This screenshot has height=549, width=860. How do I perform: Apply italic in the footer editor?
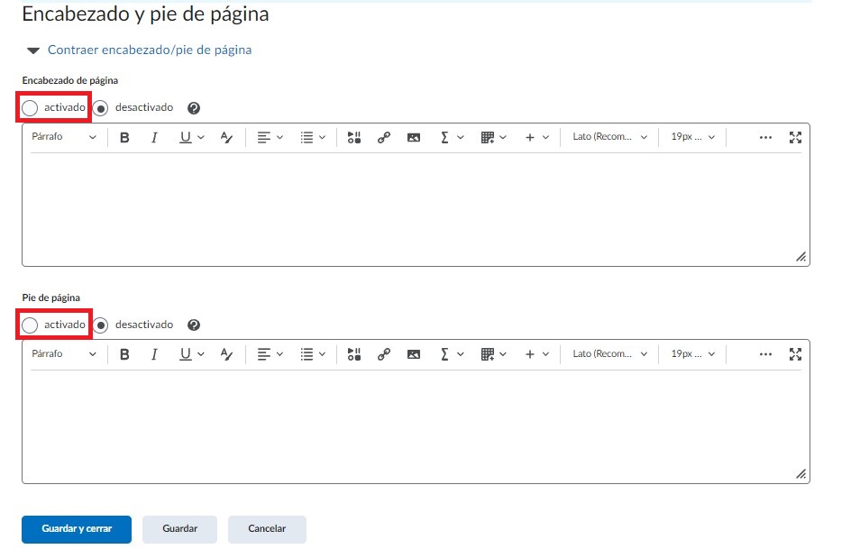tap(154, 354)
